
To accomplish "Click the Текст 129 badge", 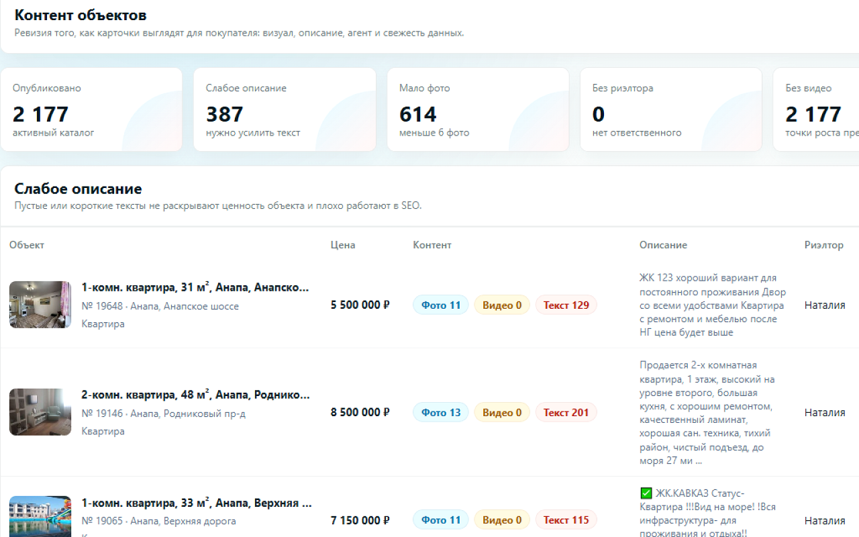I will [x=566, y=305].
